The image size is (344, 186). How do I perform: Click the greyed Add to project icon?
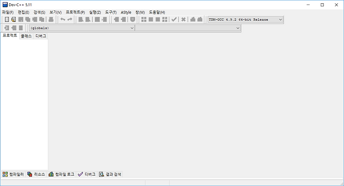coord(116,20)
